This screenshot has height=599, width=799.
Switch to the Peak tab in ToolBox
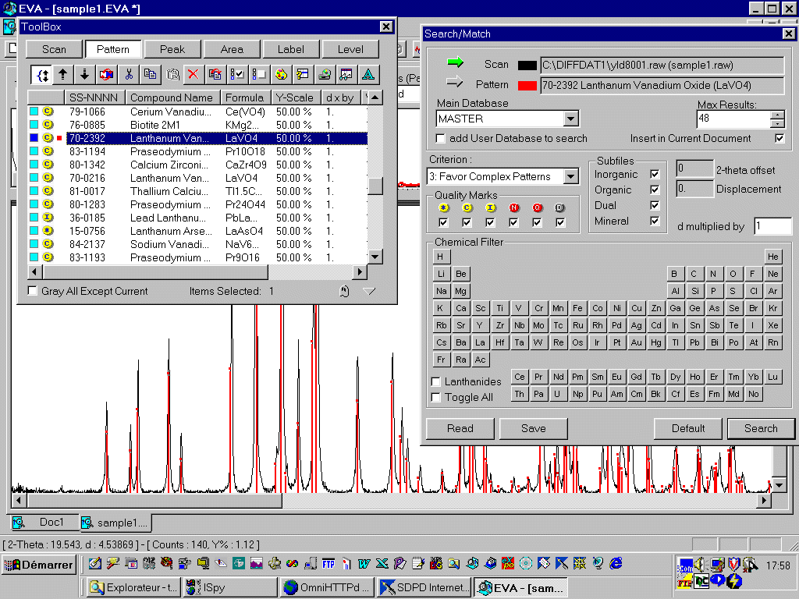click(172, 49)
